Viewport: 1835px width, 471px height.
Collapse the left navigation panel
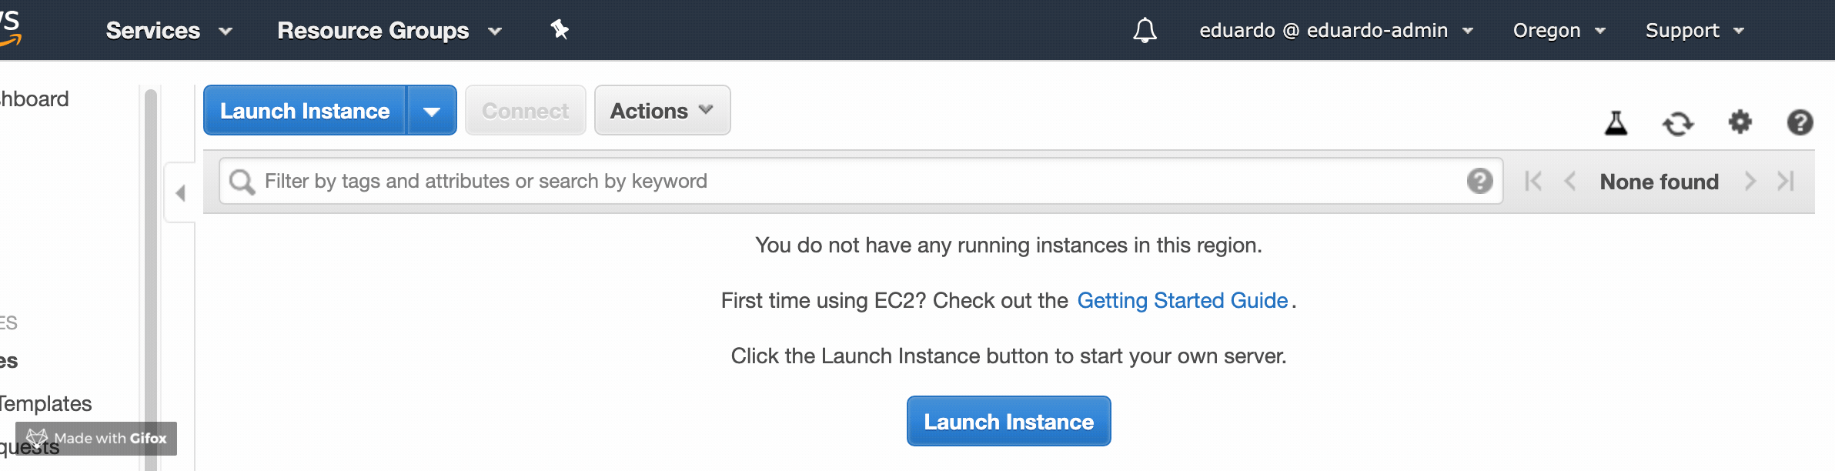click(180, 192)
